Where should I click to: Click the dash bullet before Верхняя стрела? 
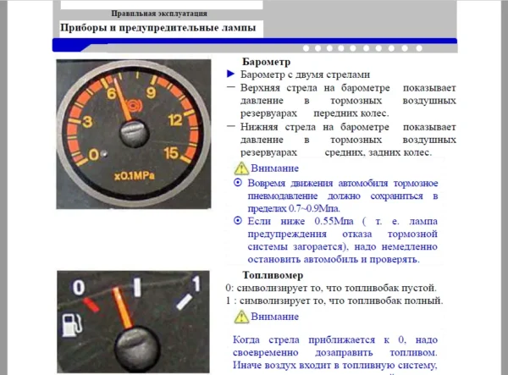click(231, 87)
